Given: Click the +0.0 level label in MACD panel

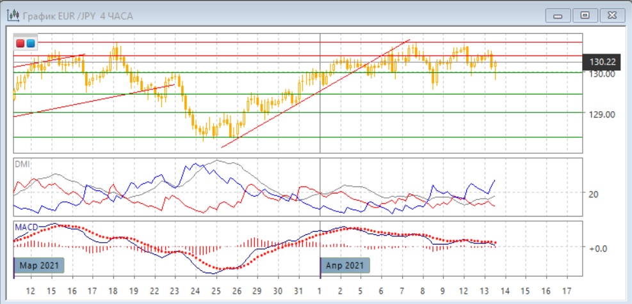Looking at the screenshot, I should click(598, 248).
